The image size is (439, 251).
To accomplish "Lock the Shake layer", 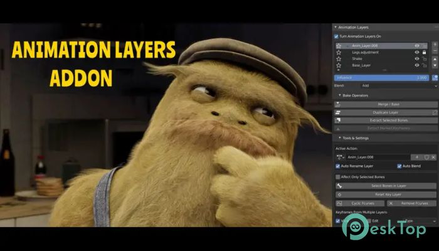I will (x=425, y=59).
